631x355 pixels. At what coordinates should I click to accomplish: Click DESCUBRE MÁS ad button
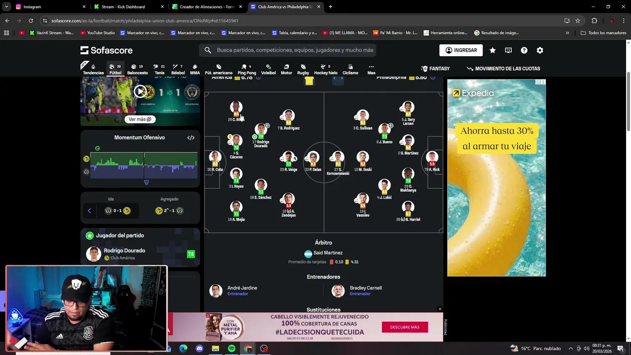[405, 327]
